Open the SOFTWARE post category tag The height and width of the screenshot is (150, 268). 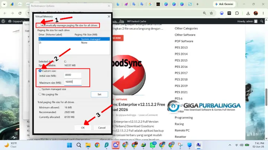pos(121,100)
